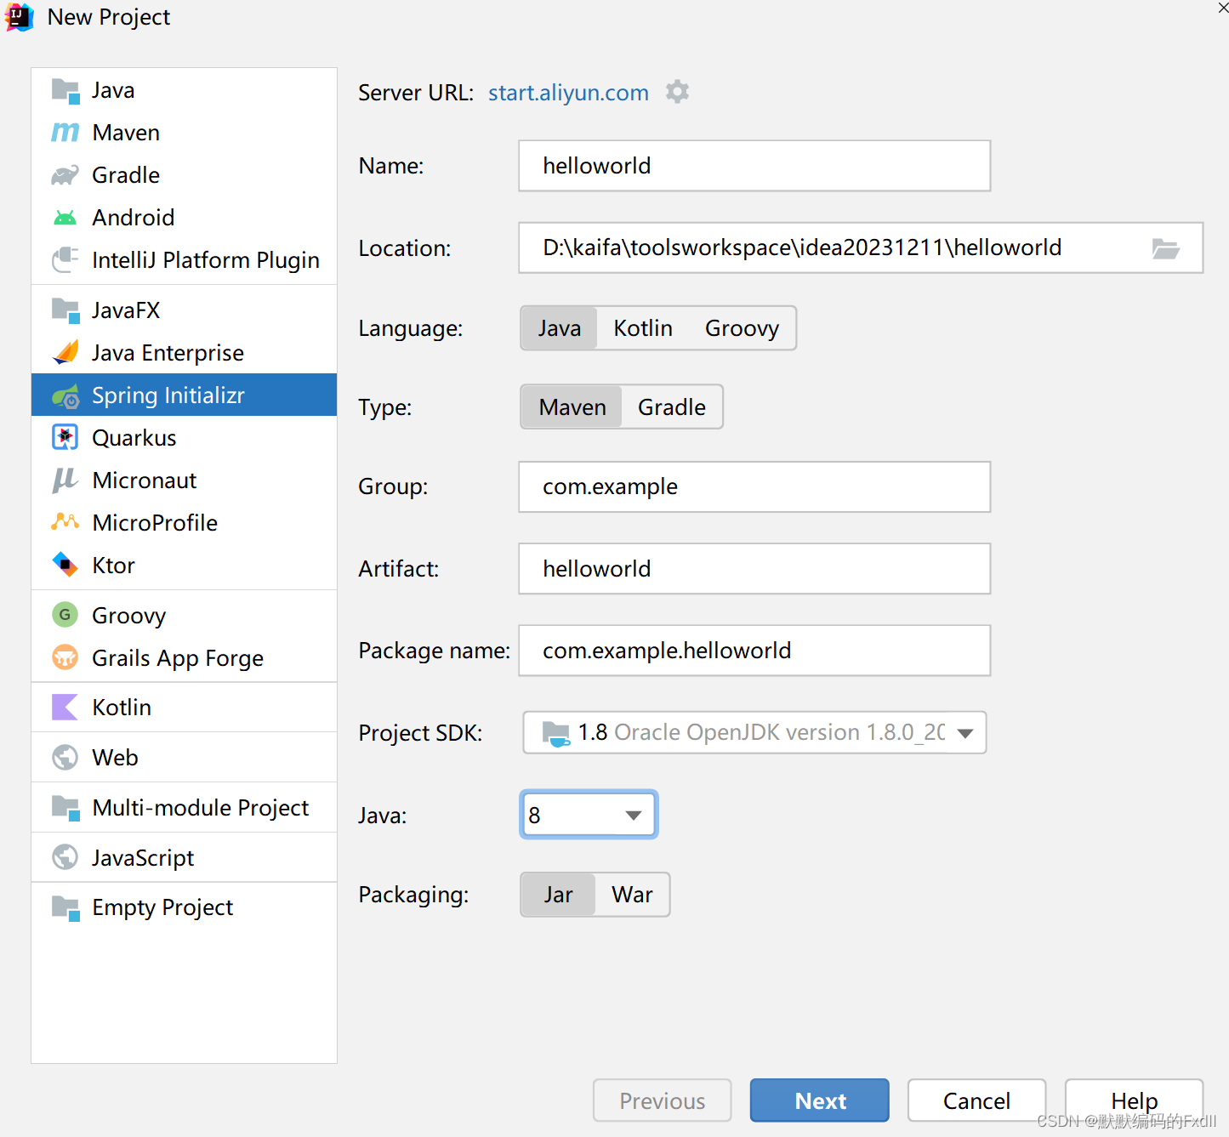Choose Maven build type

(572, 407)
